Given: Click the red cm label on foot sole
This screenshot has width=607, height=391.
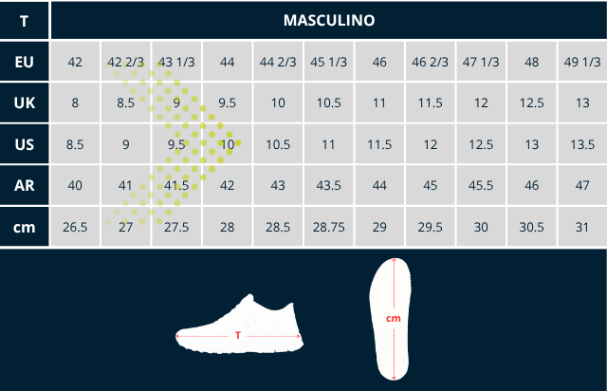Looking at the screenshot, I should [393, 319].
